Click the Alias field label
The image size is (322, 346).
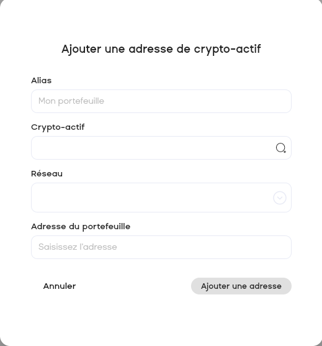41,81
